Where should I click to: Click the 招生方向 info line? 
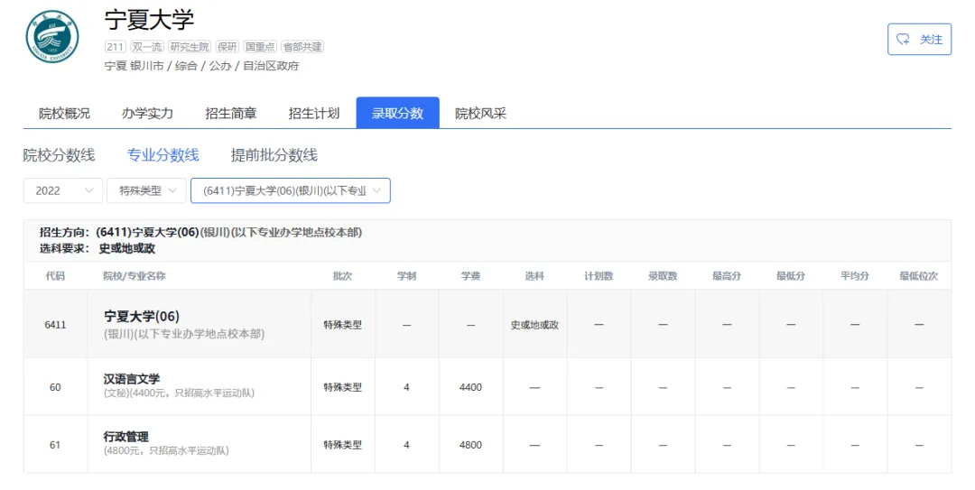tap(200, 233)
